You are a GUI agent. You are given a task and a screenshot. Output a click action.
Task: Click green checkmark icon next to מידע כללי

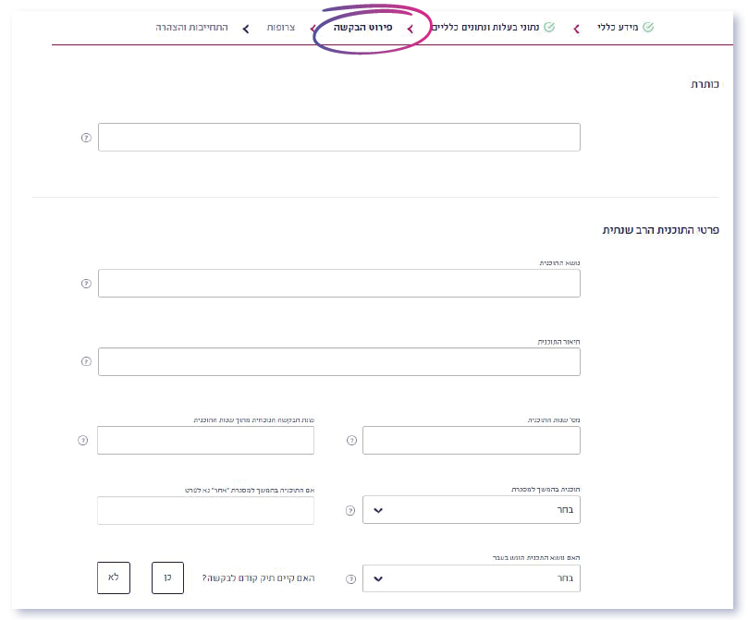[648, 28]
